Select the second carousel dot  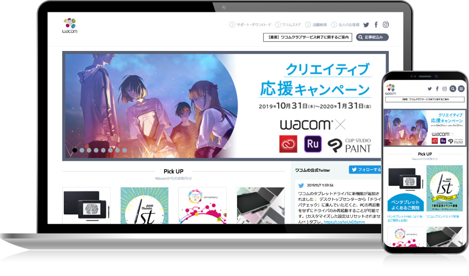82,150
